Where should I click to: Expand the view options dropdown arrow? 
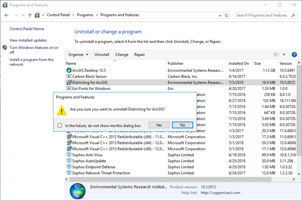point(284,55)
